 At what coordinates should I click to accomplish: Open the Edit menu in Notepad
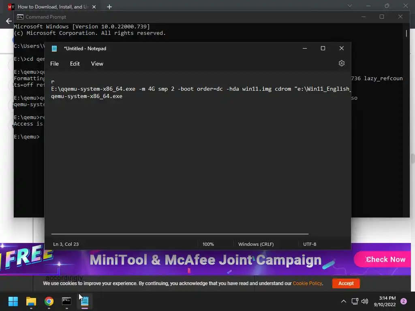tap(75, 64)
